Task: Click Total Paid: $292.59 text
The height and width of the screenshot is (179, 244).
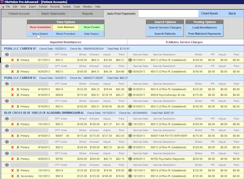Action: click(162, 113)
